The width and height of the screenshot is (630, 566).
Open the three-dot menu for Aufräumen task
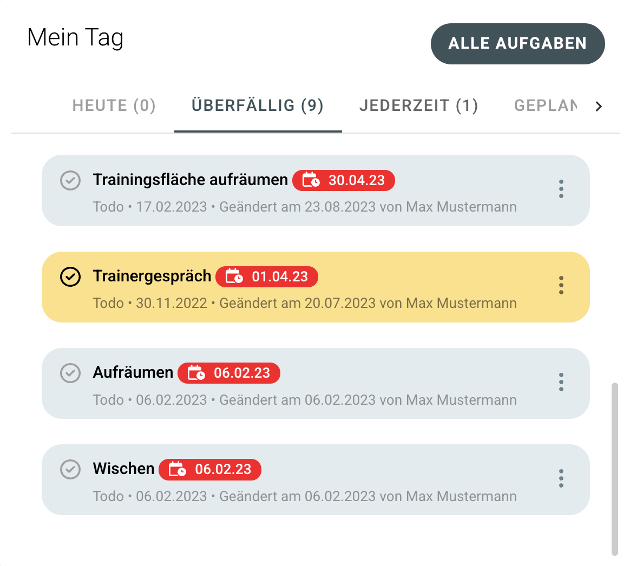561,381
